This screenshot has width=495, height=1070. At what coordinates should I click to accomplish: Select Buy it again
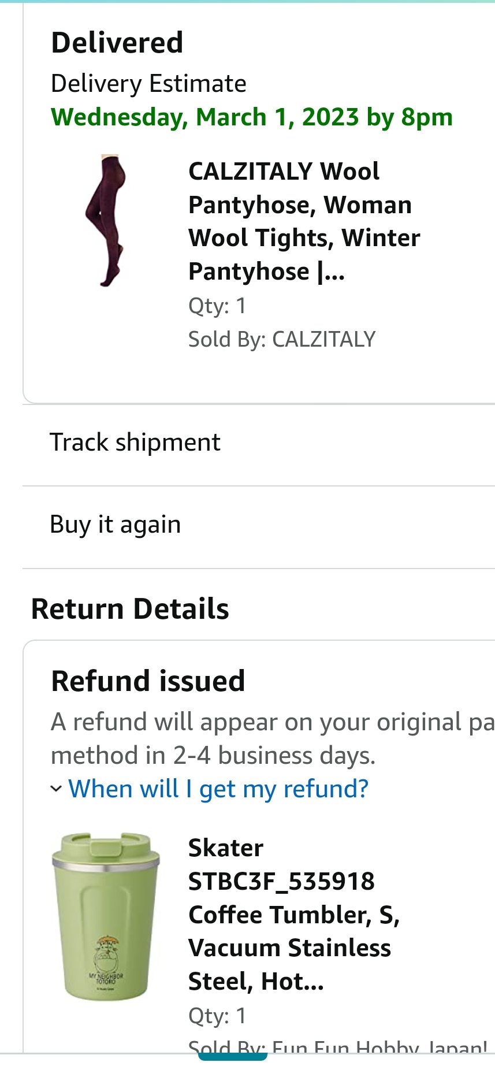(115, 525)
